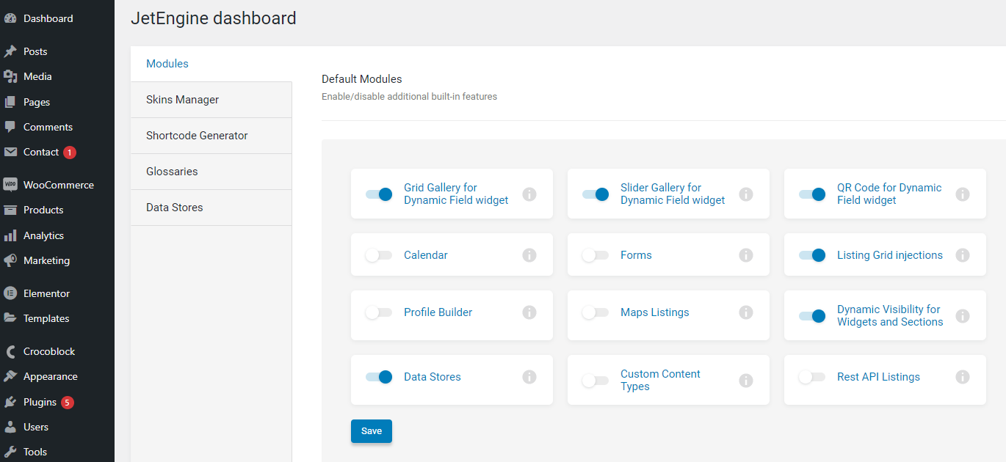Open the Shortcode Generator tab
This screenshot has height=462, width=1006.
coord(211,136)
